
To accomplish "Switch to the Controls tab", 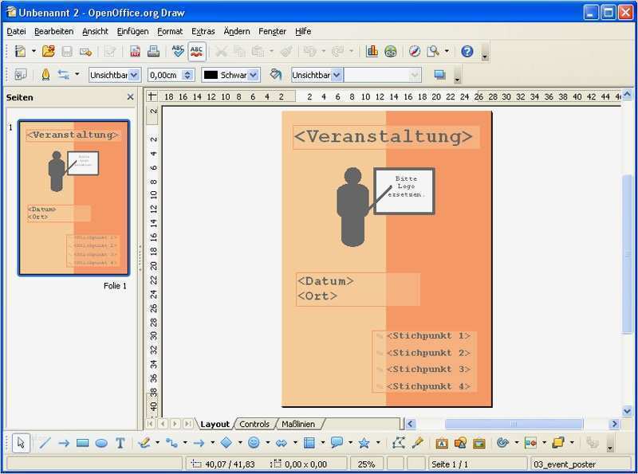I will click(x=254, y=424).
